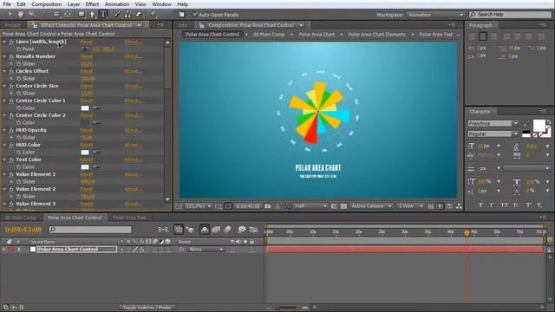Apply Faux Bold in Character panel
The height and width of the screenshot is (312, 555).
point(480,205)
